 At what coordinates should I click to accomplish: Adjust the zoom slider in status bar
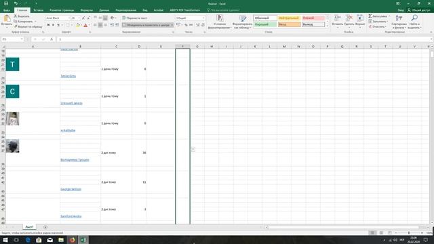point(409,233)
